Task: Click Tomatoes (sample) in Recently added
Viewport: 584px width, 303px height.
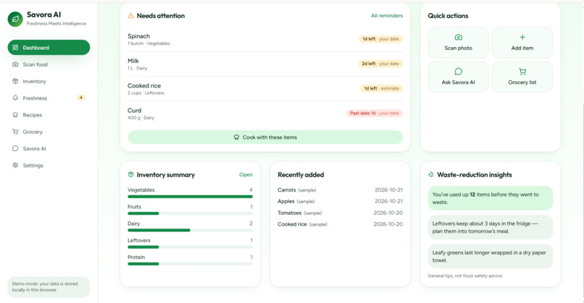Action: pos(300,213)
